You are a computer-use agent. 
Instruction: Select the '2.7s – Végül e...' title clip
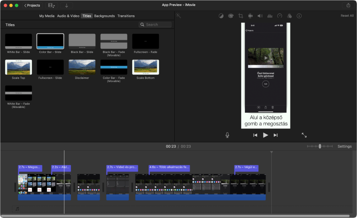(246, 168)
